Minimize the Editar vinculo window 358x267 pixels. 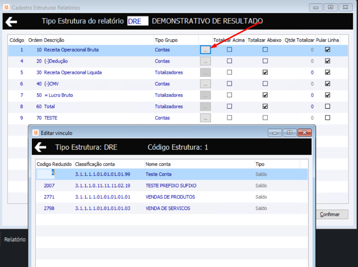[275, 133]
